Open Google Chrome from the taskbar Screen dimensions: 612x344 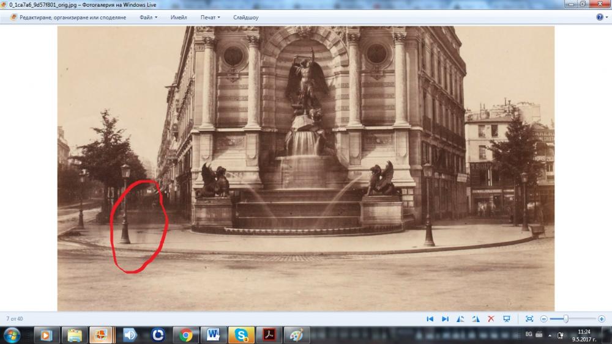[186, 335]
